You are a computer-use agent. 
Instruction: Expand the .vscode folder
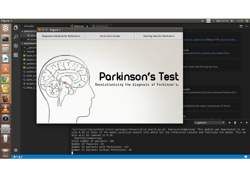click(x=29, y=52)
